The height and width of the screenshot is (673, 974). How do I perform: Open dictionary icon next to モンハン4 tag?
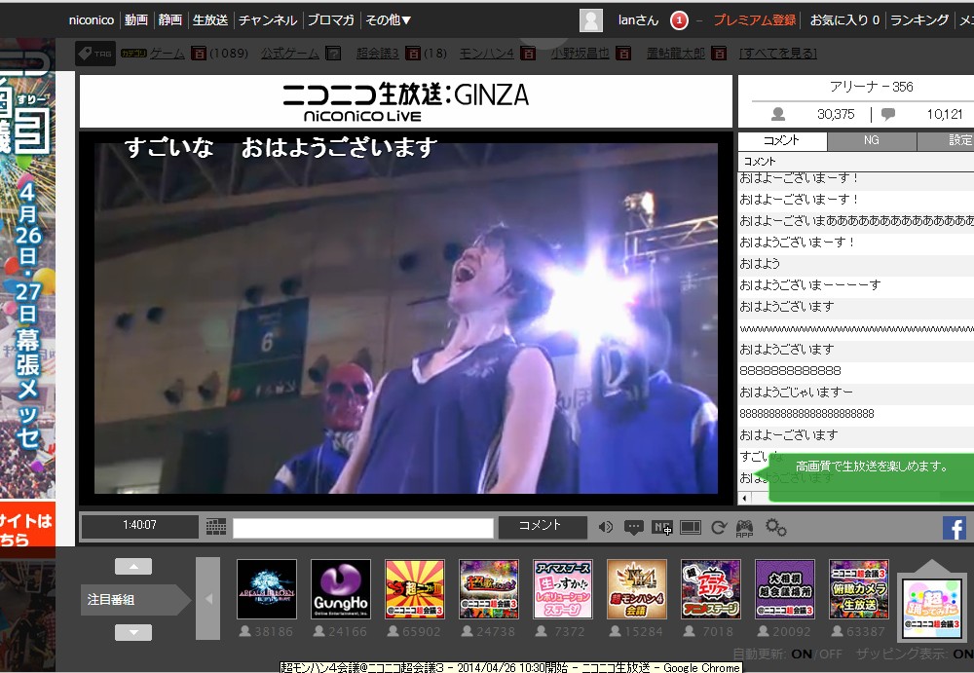(527, 54)
